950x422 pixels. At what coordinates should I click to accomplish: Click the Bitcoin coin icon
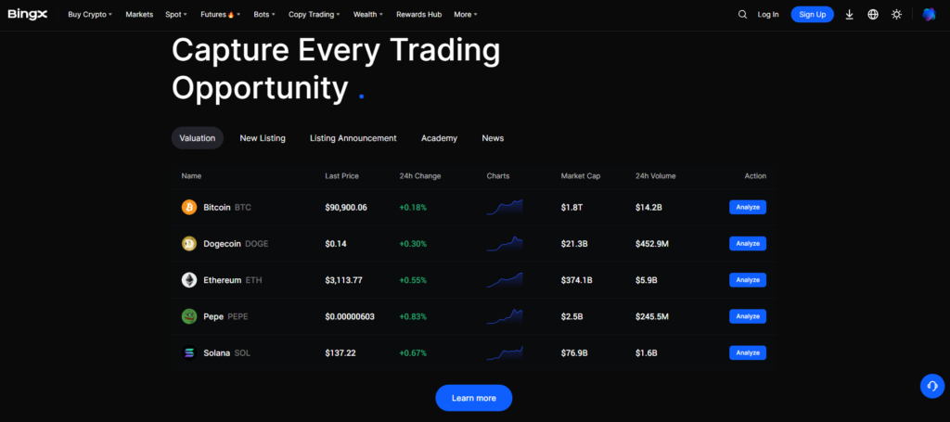(189, 207)
